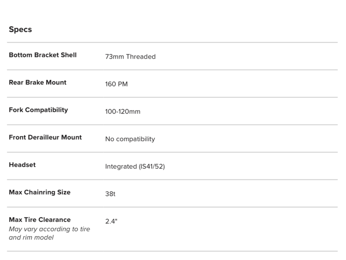
Task: Click the italic tire and rim note
Action: click(49, 233)
